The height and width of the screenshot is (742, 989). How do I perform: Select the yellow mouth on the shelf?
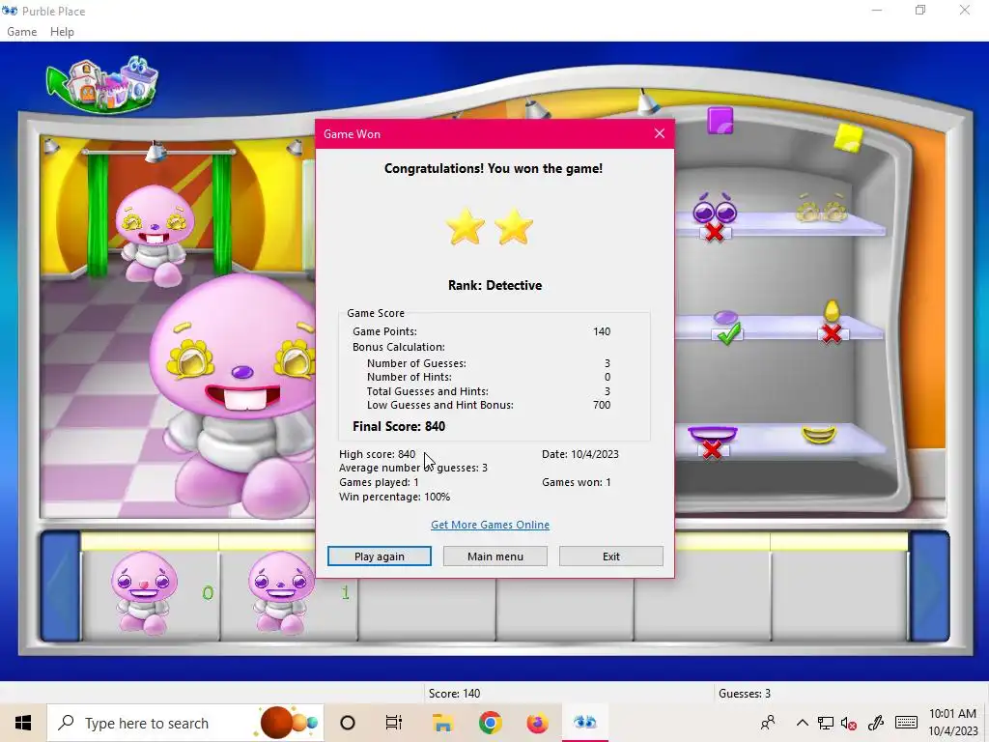click(819, 435)
